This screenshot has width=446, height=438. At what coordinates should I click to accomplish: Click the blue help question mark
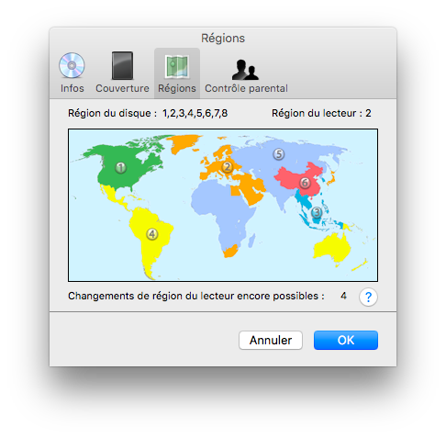[x=368, y=297]
